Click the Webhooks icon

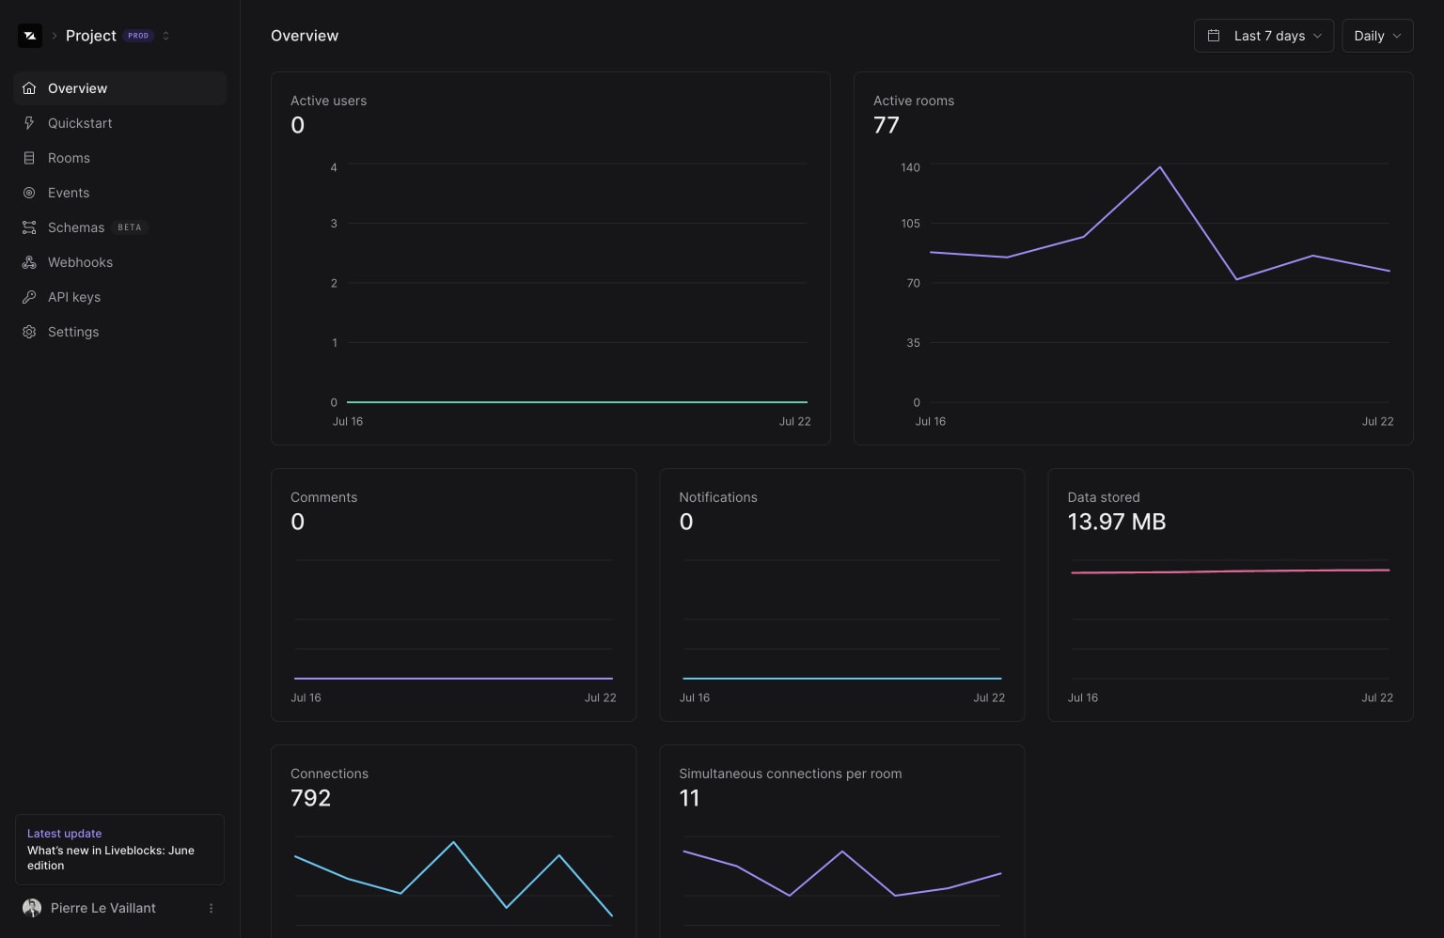pos(29,262)
